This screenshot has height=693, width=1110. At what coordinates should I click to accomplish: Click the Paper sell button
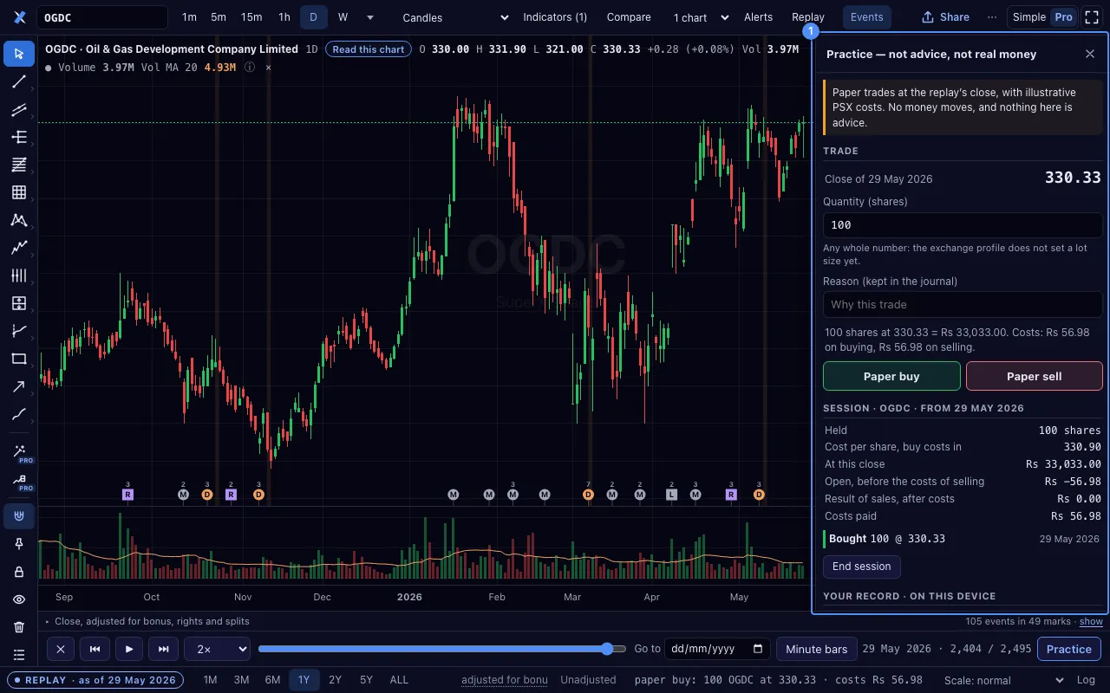1034,376
